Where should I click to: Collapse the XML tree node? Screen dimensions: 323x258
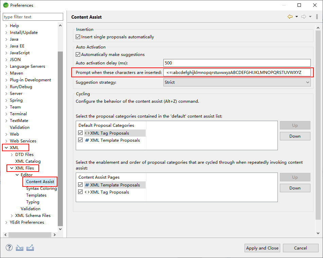pos(6,147)
